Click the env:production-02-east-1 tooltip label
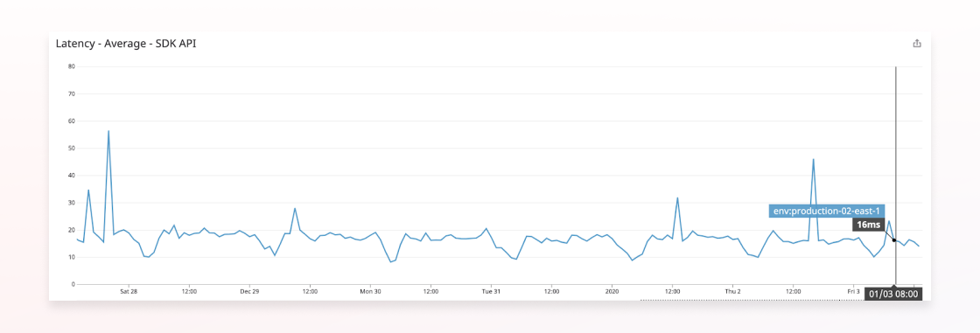Image resolution: width=980 pixels, height=333 pixels. [x=826, y=212]
